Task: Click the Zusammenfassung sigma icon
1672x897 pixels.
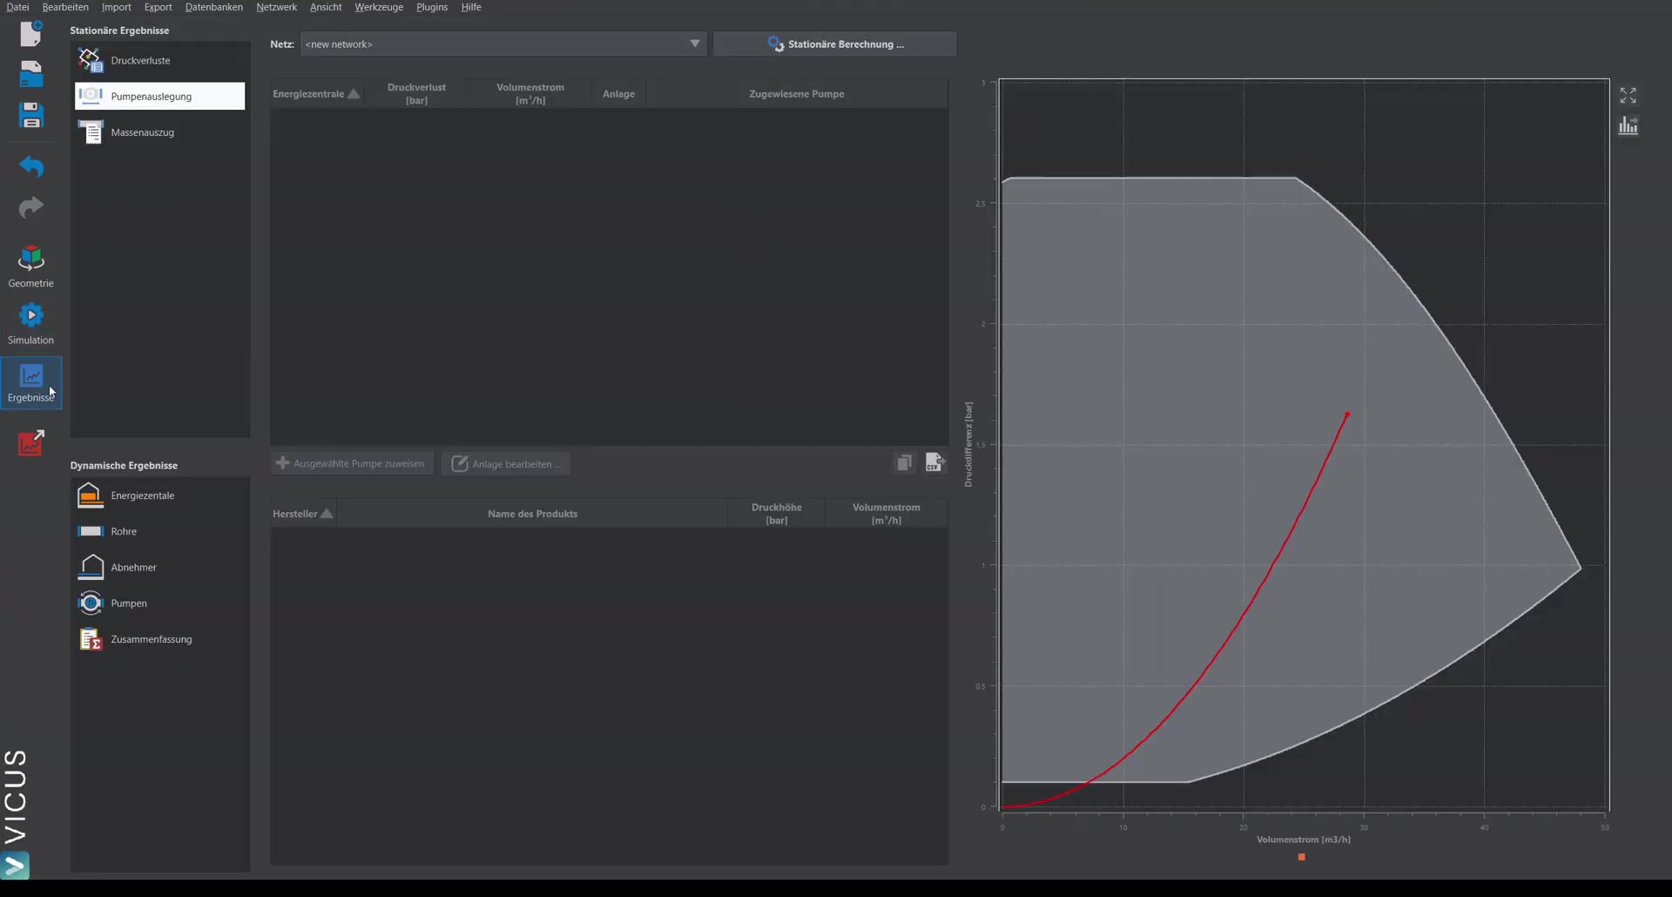Action: point(91,639)
